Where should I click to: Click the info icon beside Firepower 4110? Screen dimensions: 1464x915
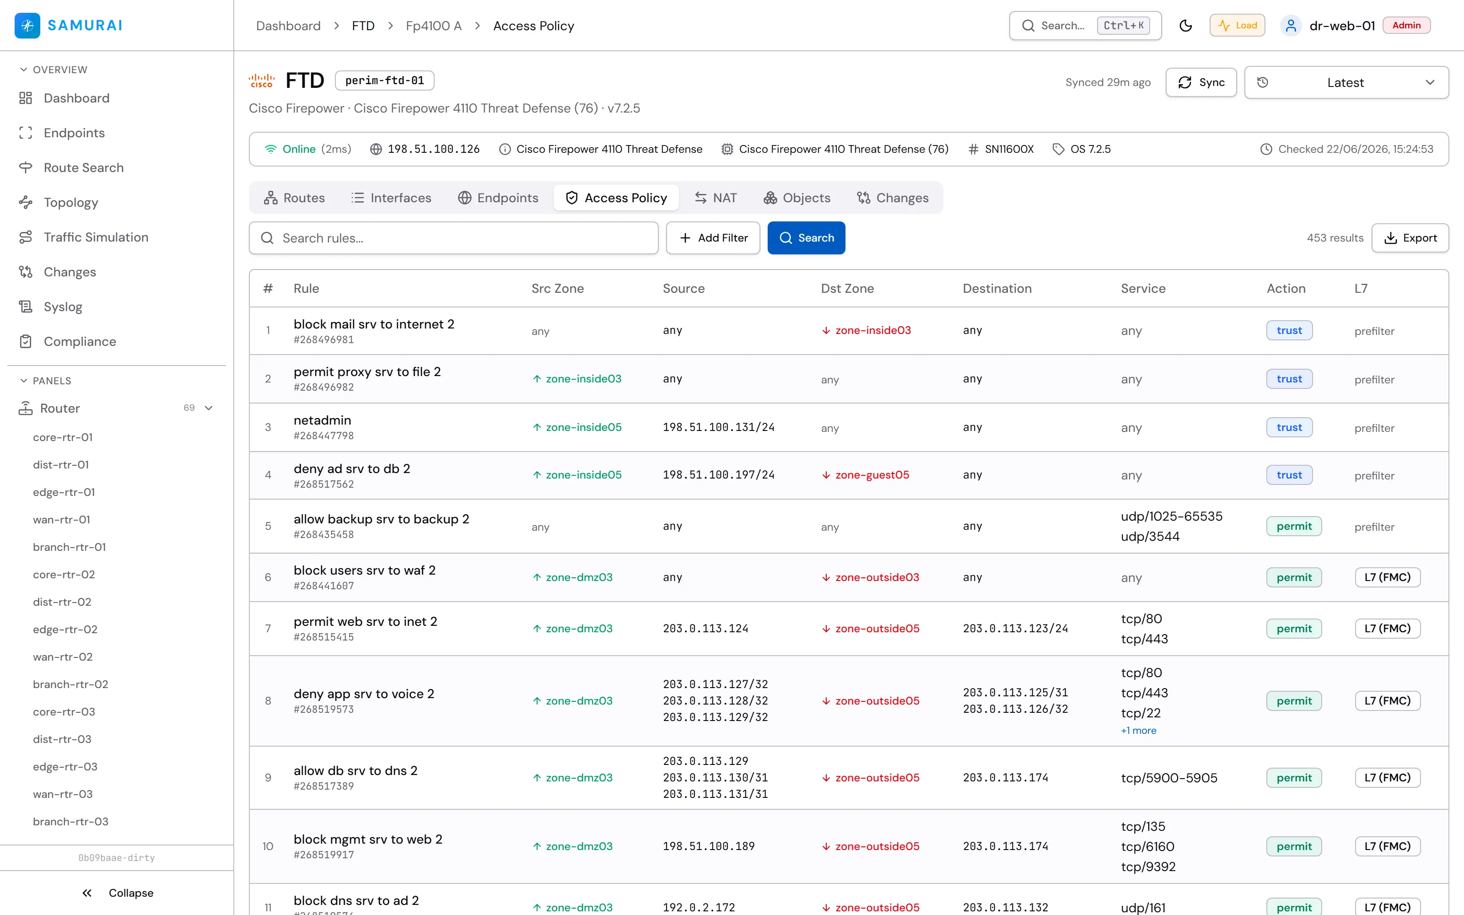tap(505, 150)
